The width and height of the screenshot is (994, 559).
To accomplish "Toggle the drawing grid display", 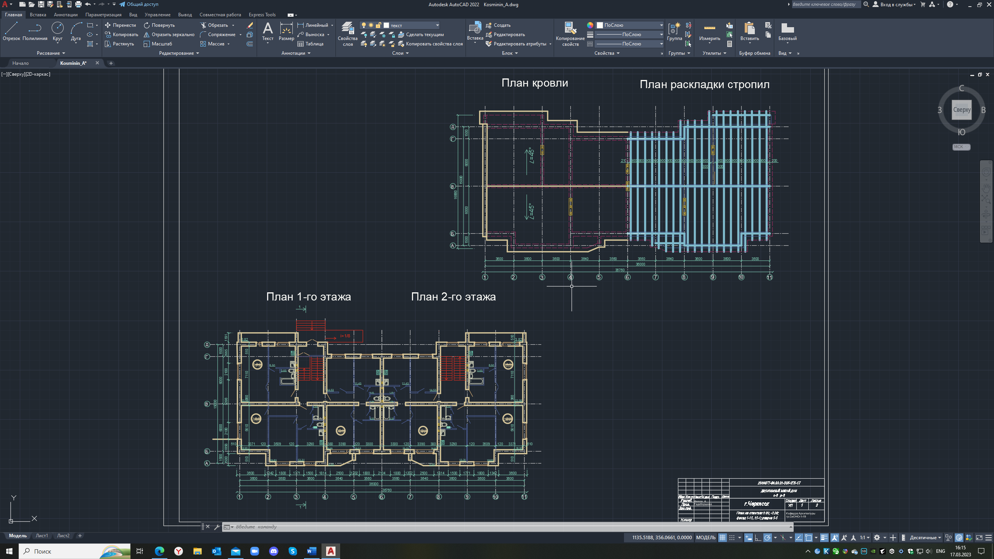I will (722, 538).
